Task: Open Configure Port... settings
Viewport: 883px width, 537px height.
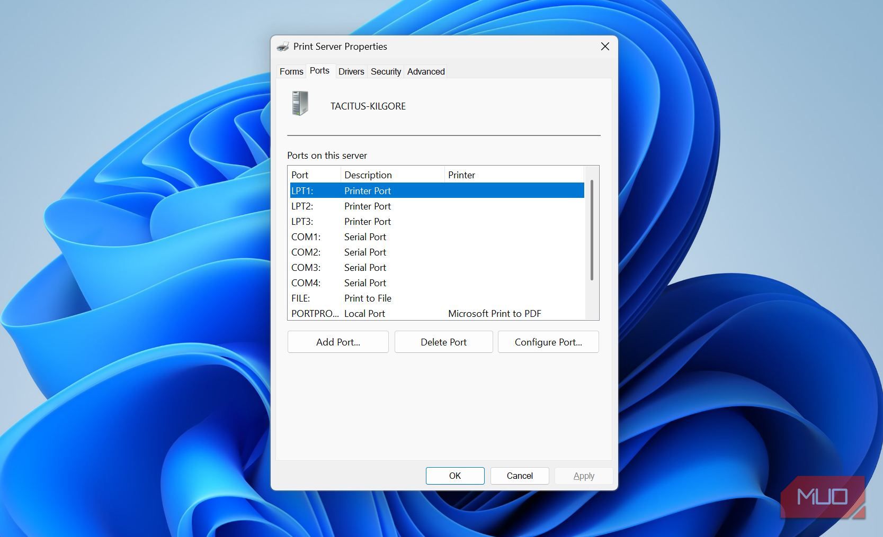Action: point(548,342)
